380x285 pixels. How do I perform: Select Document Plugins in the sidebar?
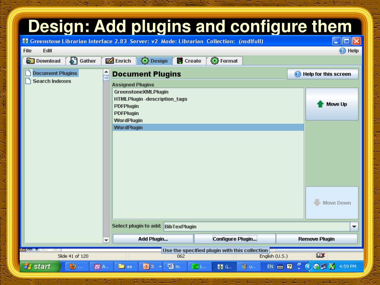point(55,73)
